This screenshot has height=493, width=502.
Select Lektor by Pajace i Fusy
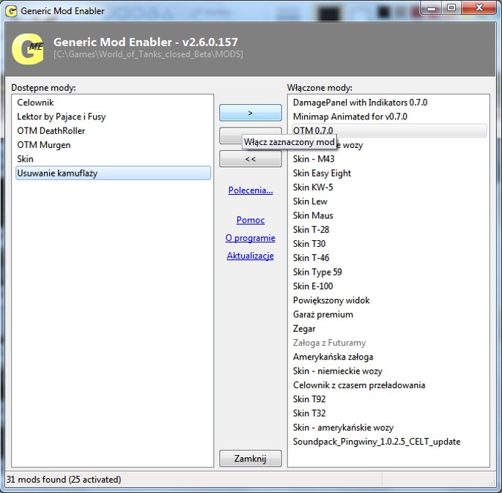coord(114,116)
